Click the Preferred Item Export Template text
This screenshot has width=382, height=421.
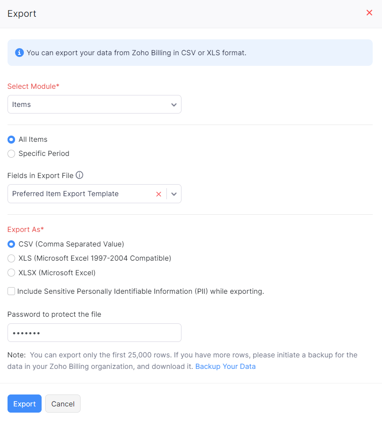pos(66,194)
